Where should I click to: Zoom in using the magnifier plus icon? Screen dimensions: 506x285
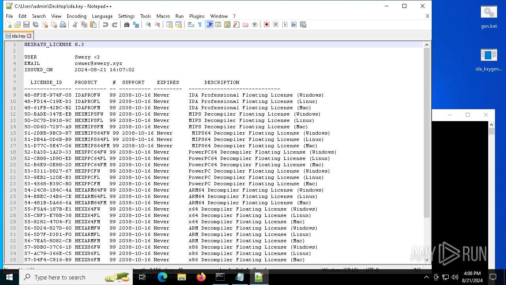148,25
